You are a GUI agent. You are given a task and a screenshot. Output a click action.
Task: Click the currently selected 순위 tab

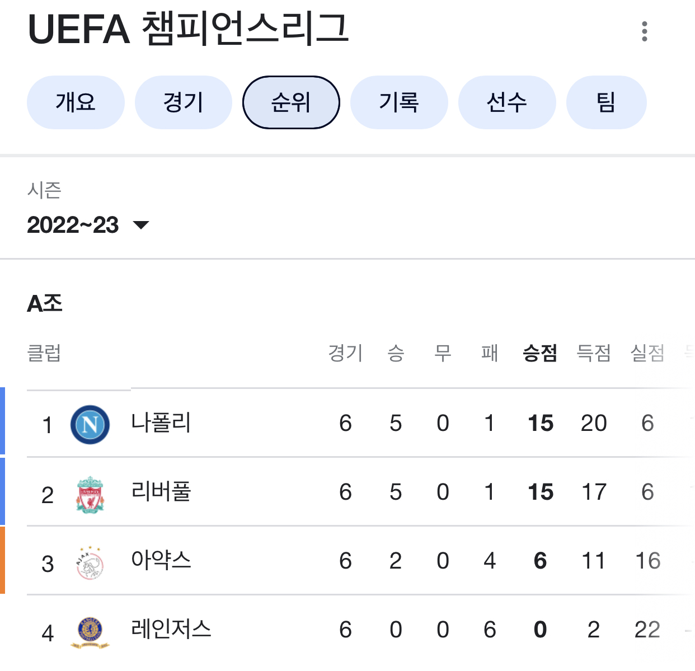[x=290, y=102]
